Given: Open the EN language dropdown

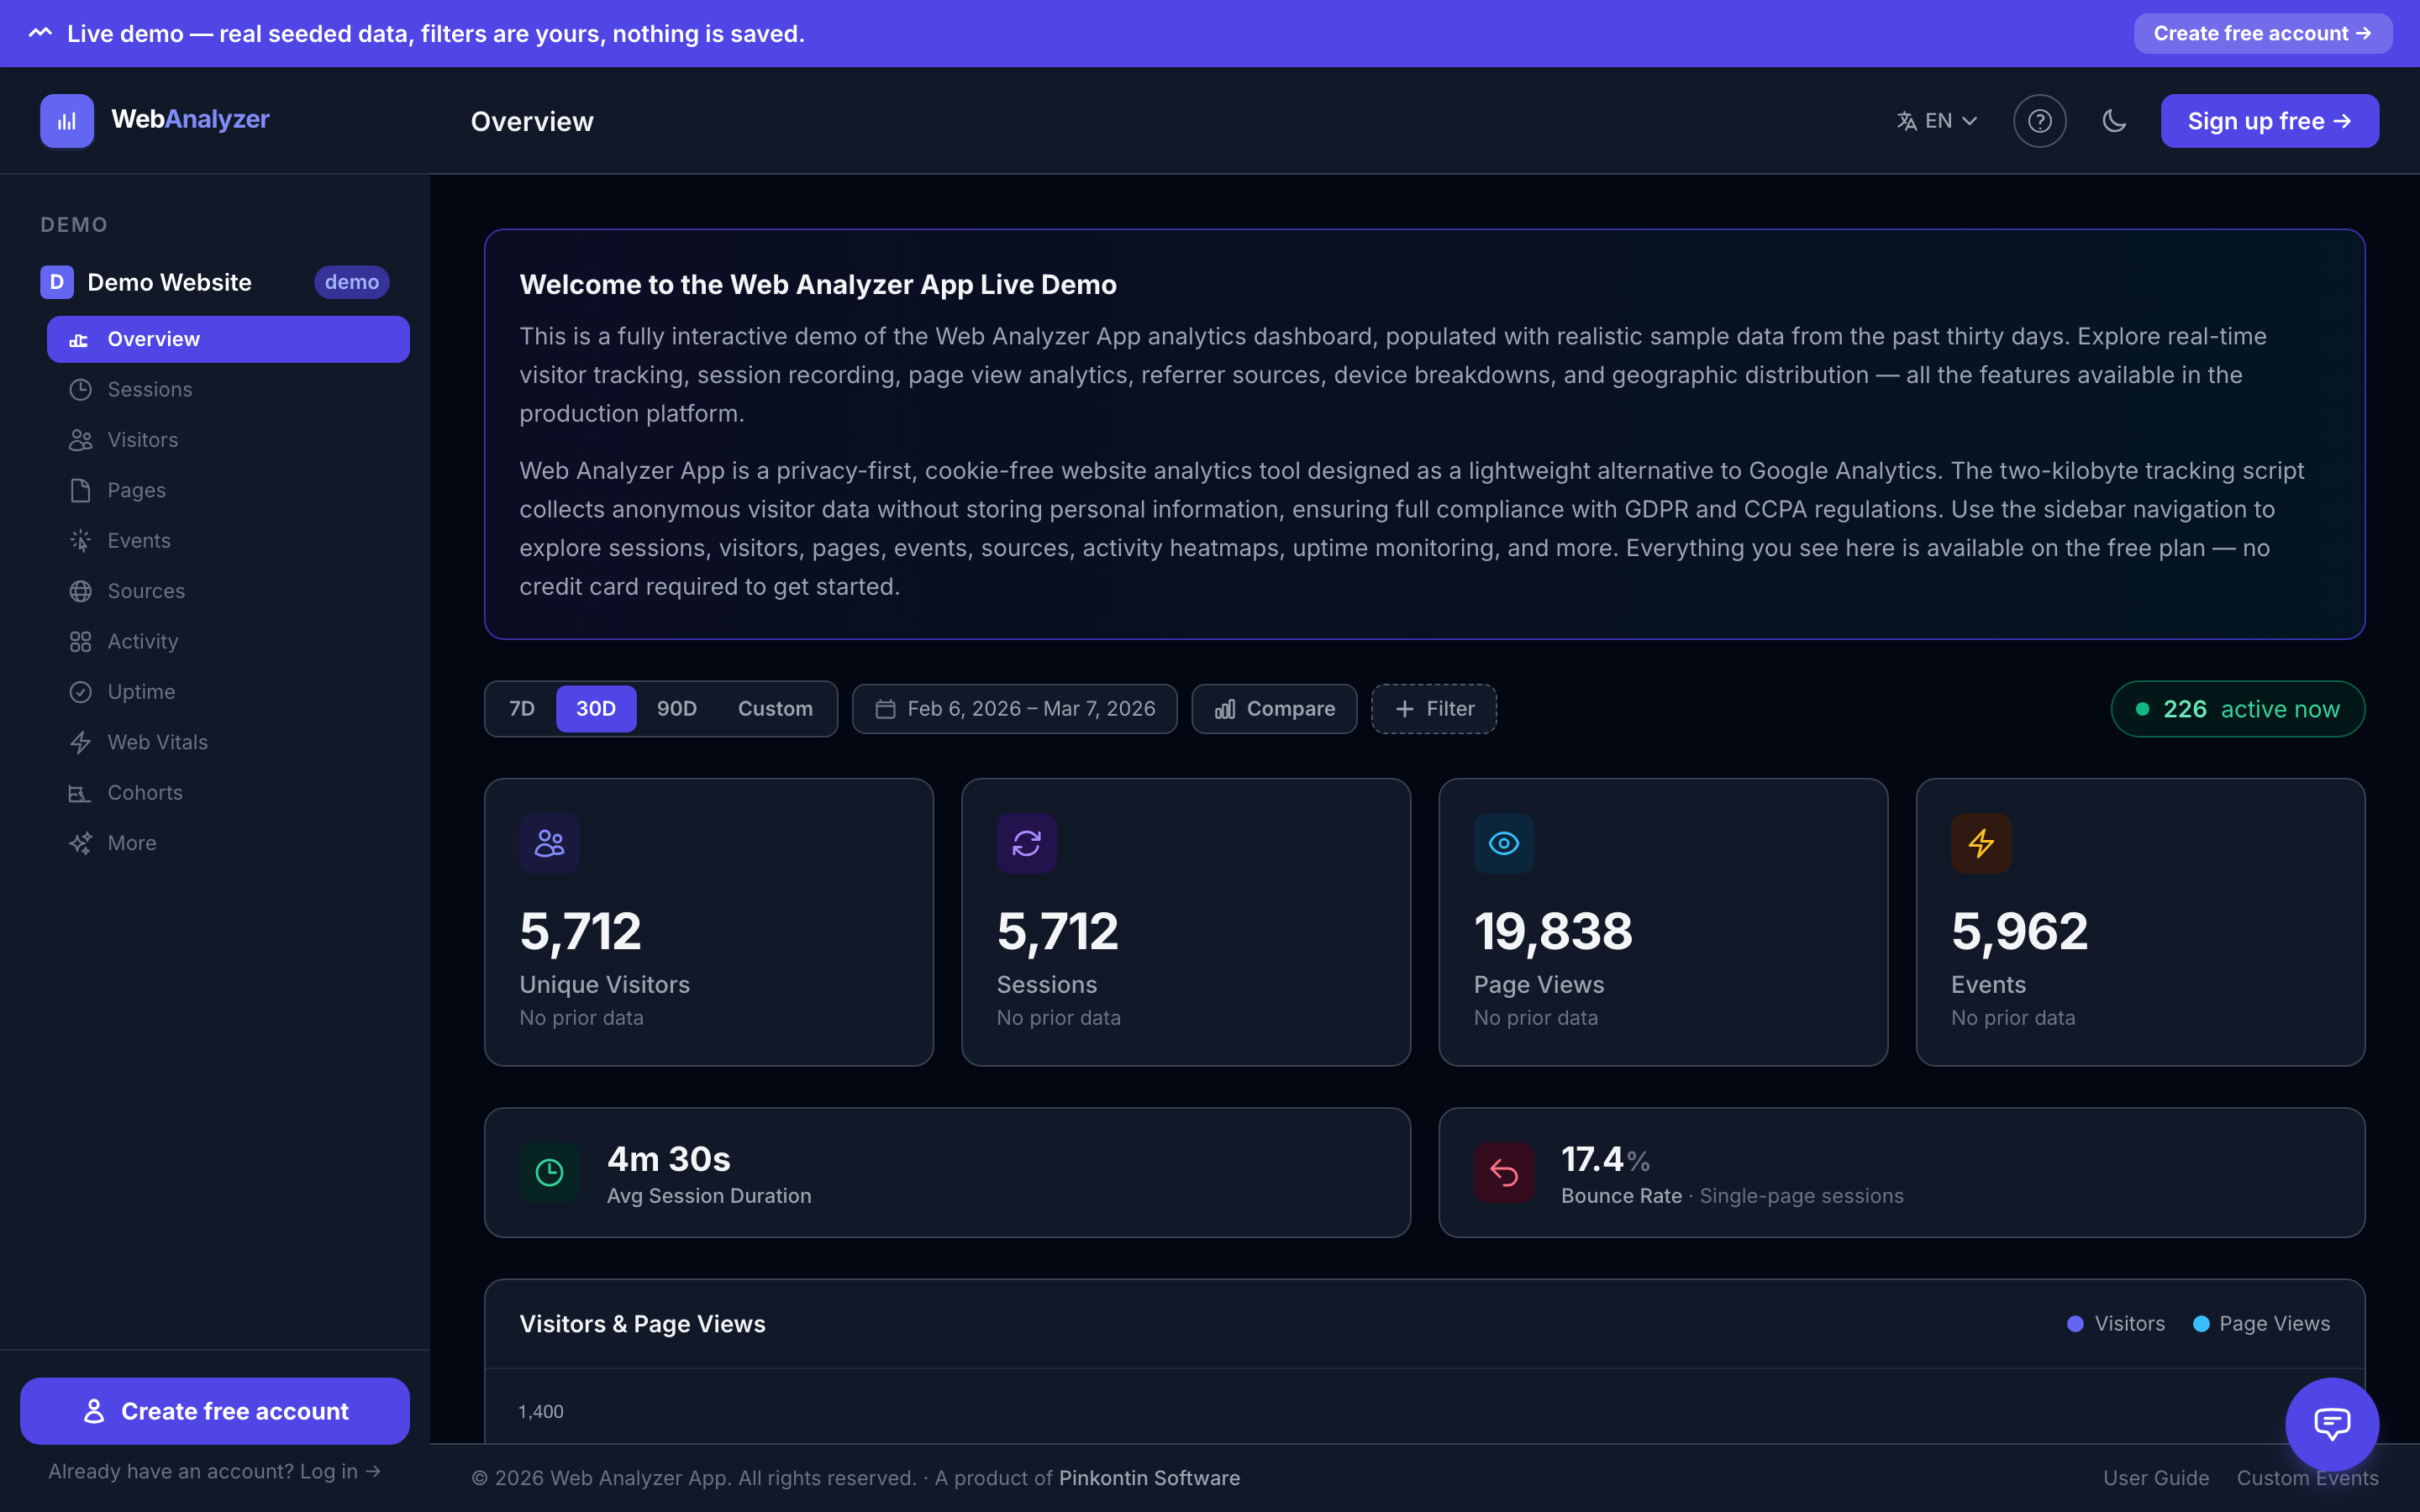Looking at the screenshot, I should click(x=1937, y=121).
